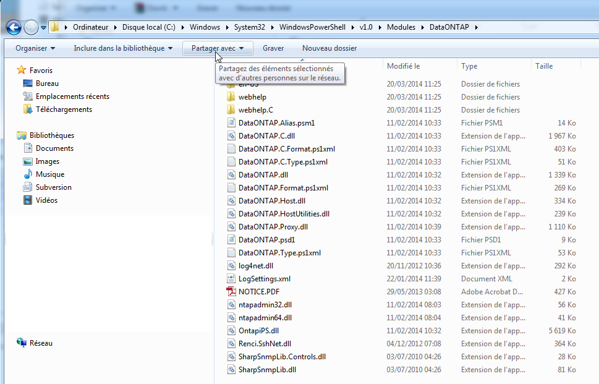Expand the breadcrumb arrow after System32
599x384 pixels.
[272, 27]
